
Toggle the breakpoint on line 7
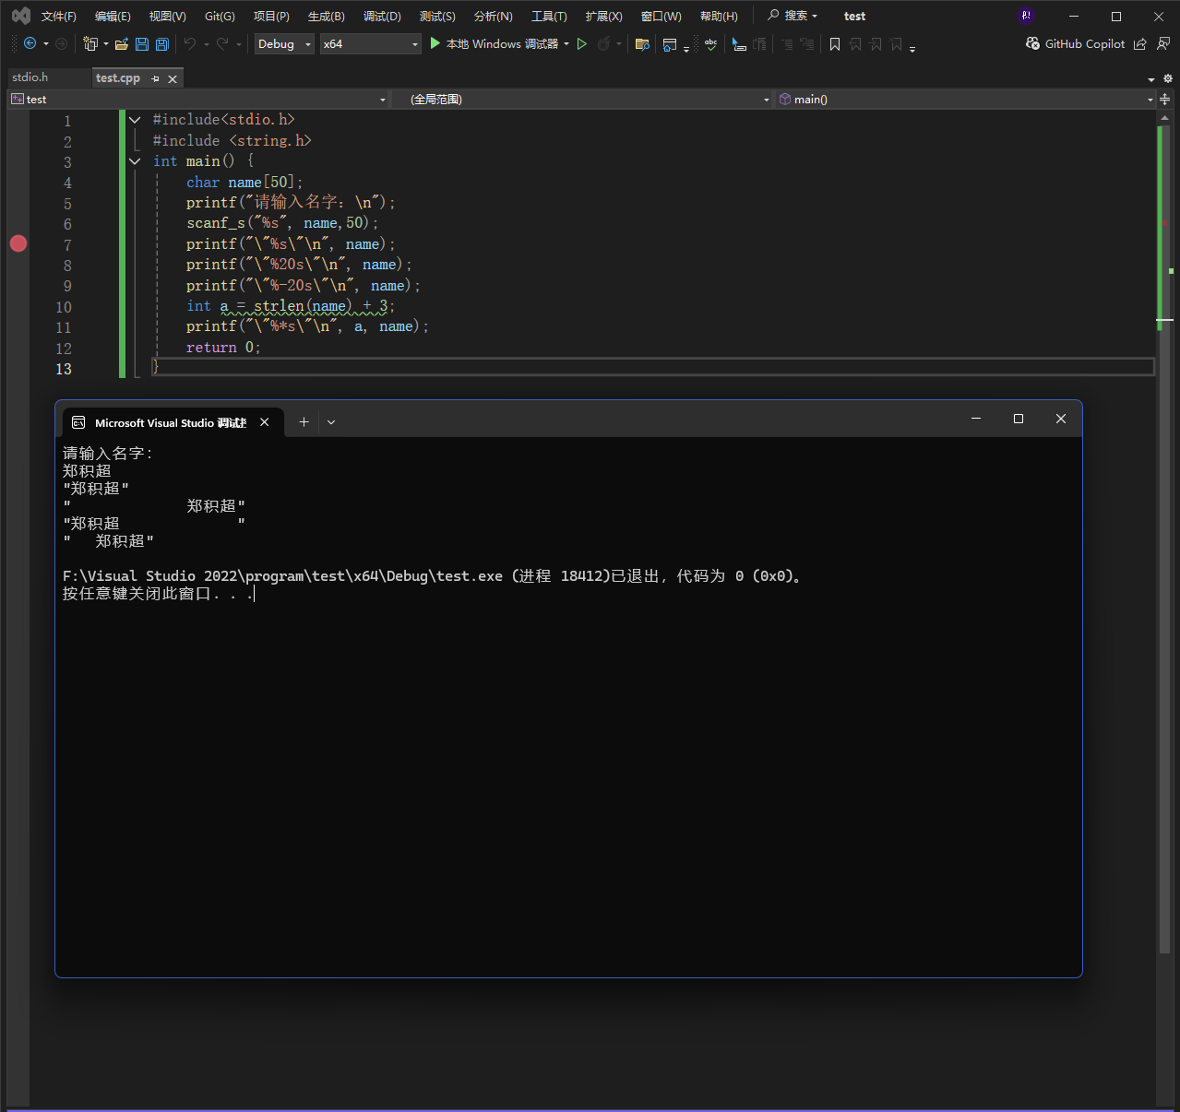[18, 243]
